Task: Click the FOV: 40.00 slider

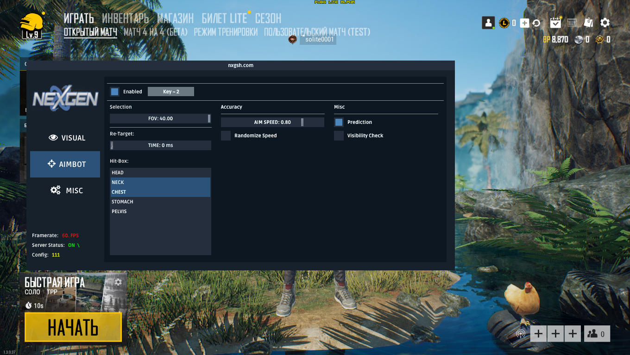Action: [160, 118]
